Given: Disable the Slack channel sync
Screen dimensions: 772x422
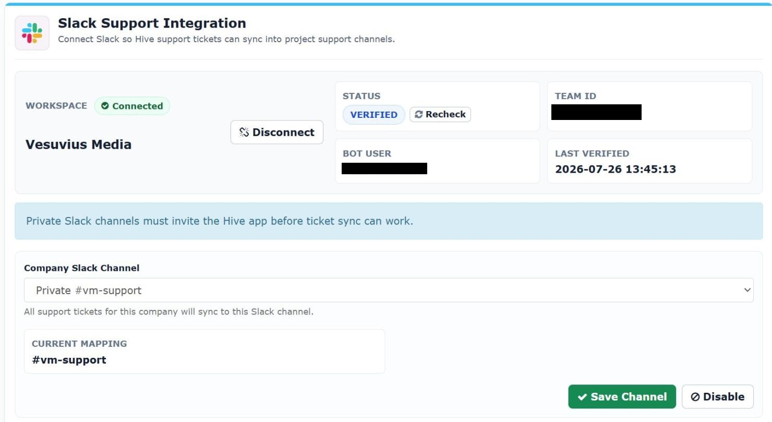Looking at the screenshot, I should tap(718, 397).
